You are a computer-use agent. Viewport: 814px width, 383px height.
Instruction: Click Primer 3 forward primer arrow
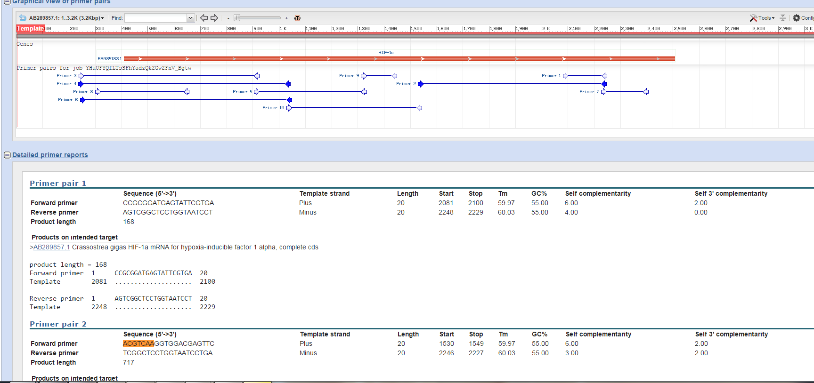(x=81, y=76)
